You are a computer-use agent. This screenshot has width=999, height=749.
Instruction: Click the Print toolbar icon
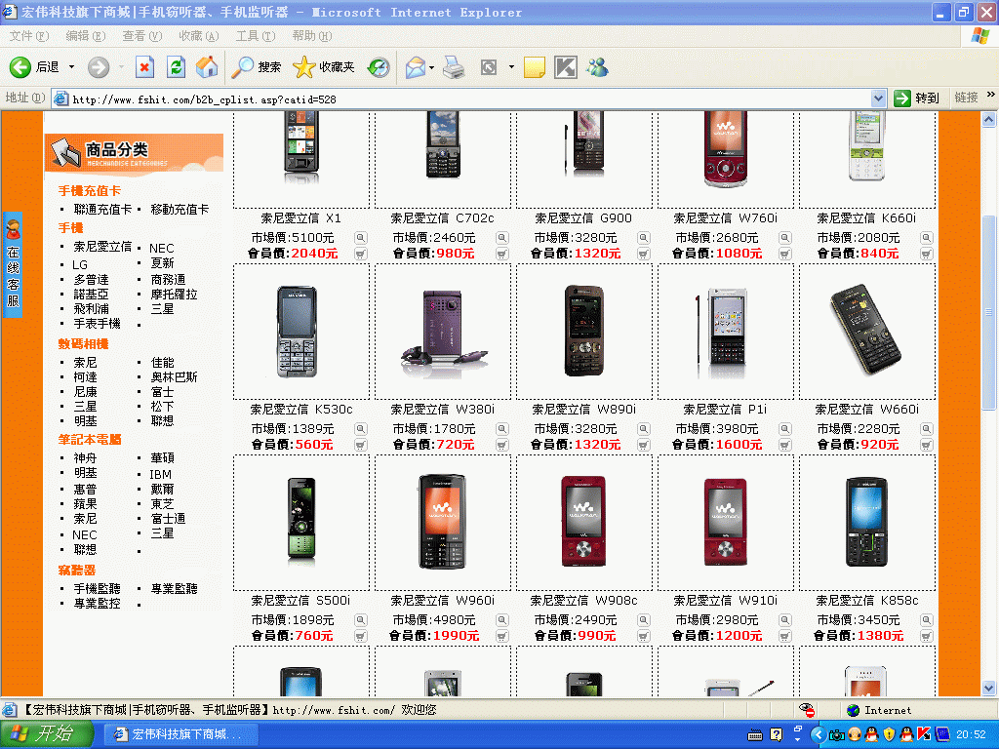(x=454, y=67)
